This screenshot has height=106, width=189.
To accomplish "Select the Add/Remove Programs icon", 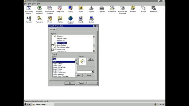I will click(x=50, y=10).
